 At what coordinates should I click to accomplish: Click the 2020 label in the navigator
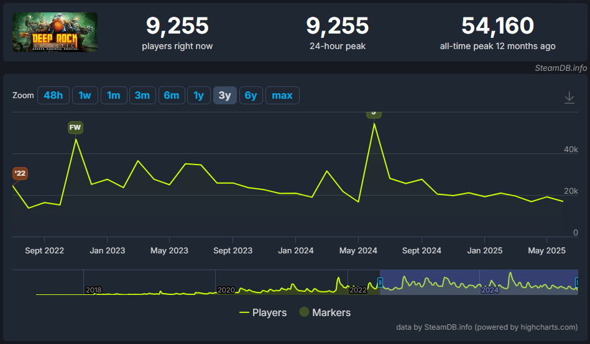[x=226, y=290]
